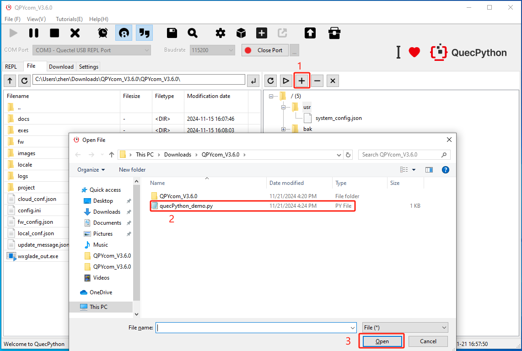Open the File name history dropdown arrow

[353, 328]
